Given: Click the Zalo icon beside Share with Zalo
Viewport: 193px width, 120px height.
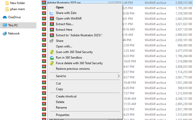Looking at the screenshot, I should 52,13.
